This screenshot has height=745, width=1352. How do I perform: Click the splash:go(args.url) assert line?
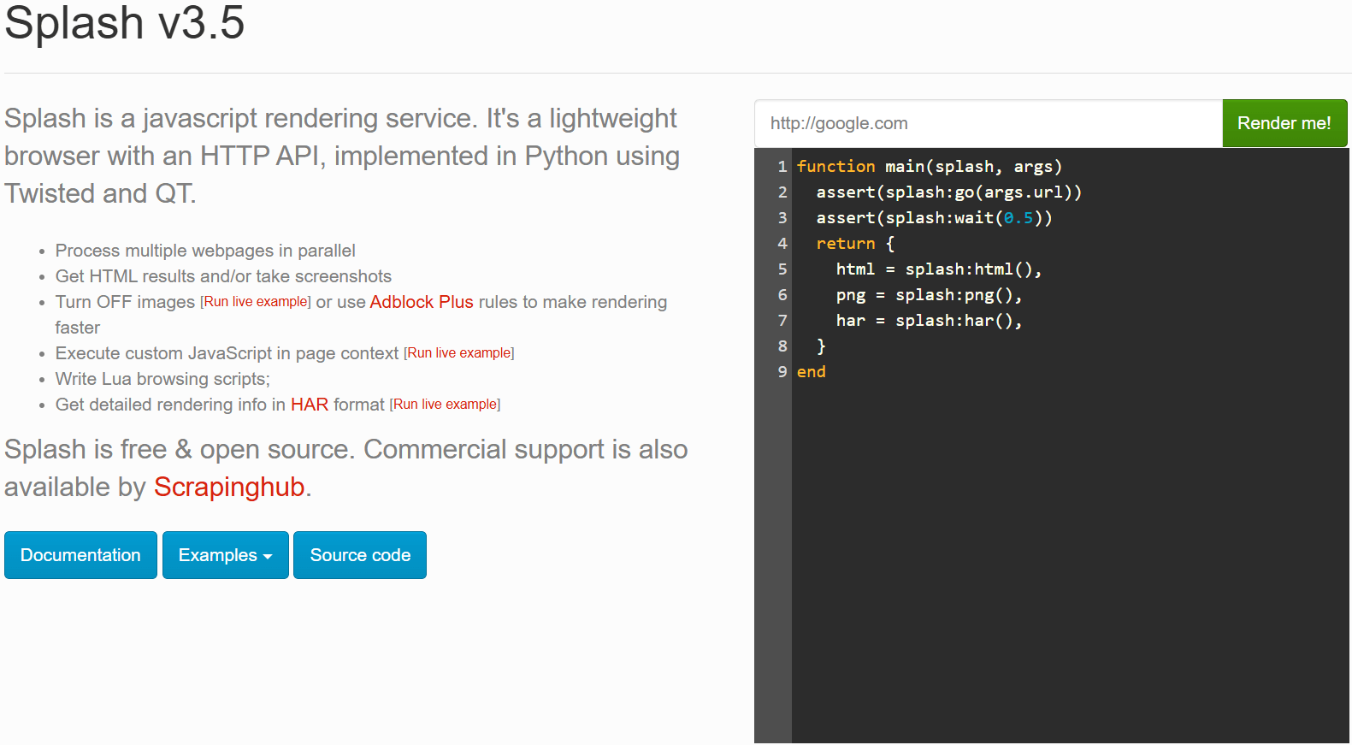pos(948,192)
